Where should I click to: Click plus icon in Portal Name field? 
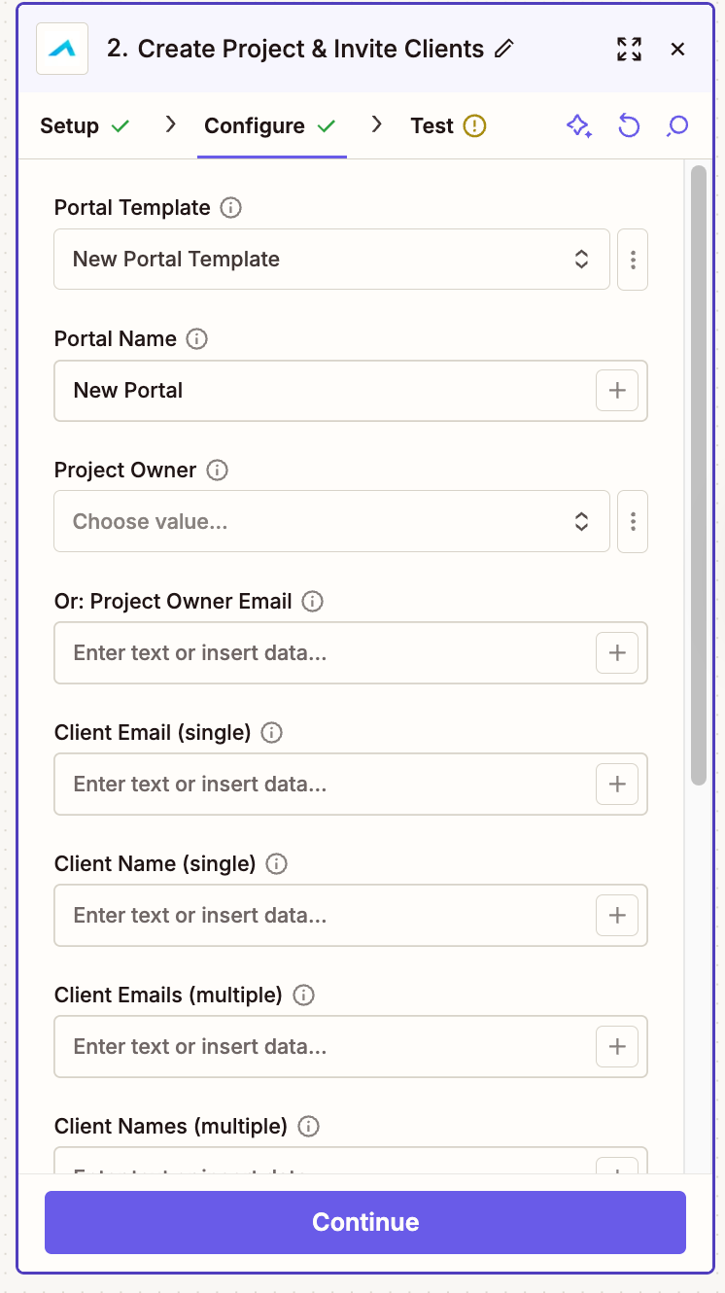pos(616,391)
